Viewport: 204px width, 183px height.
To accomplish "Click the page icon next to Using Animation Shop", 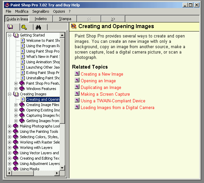I will click(x=23, y=62).
